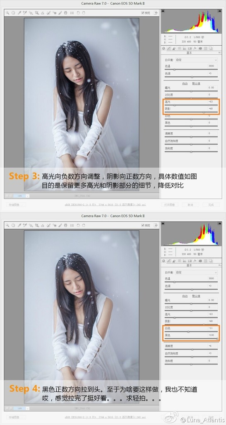Viewport: 226px width, 425px height.
Task: Toggle full screen mode in Step 4 window
Action: pos(156,225)
